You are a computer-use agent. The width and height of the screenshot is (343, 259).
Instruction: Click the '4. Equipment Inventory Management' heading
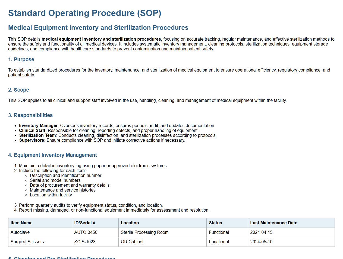coord(52,155)
